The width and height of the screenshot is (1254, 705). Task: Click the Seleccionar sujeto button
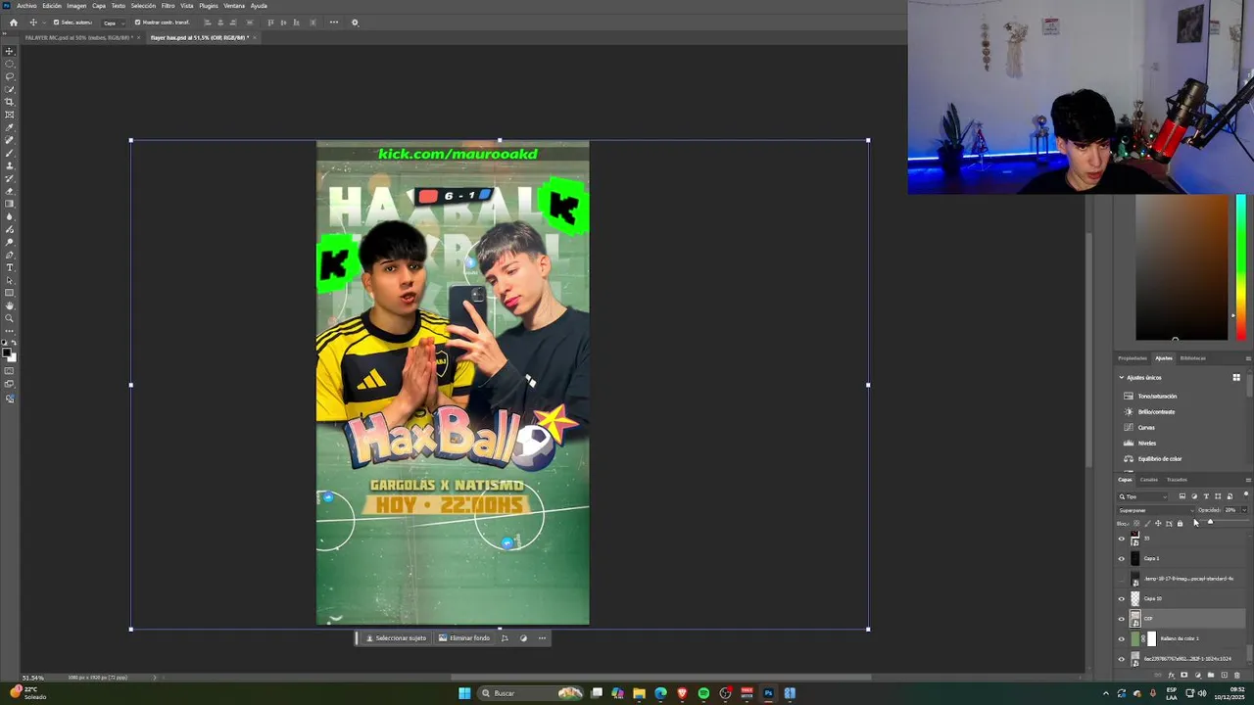396,638
